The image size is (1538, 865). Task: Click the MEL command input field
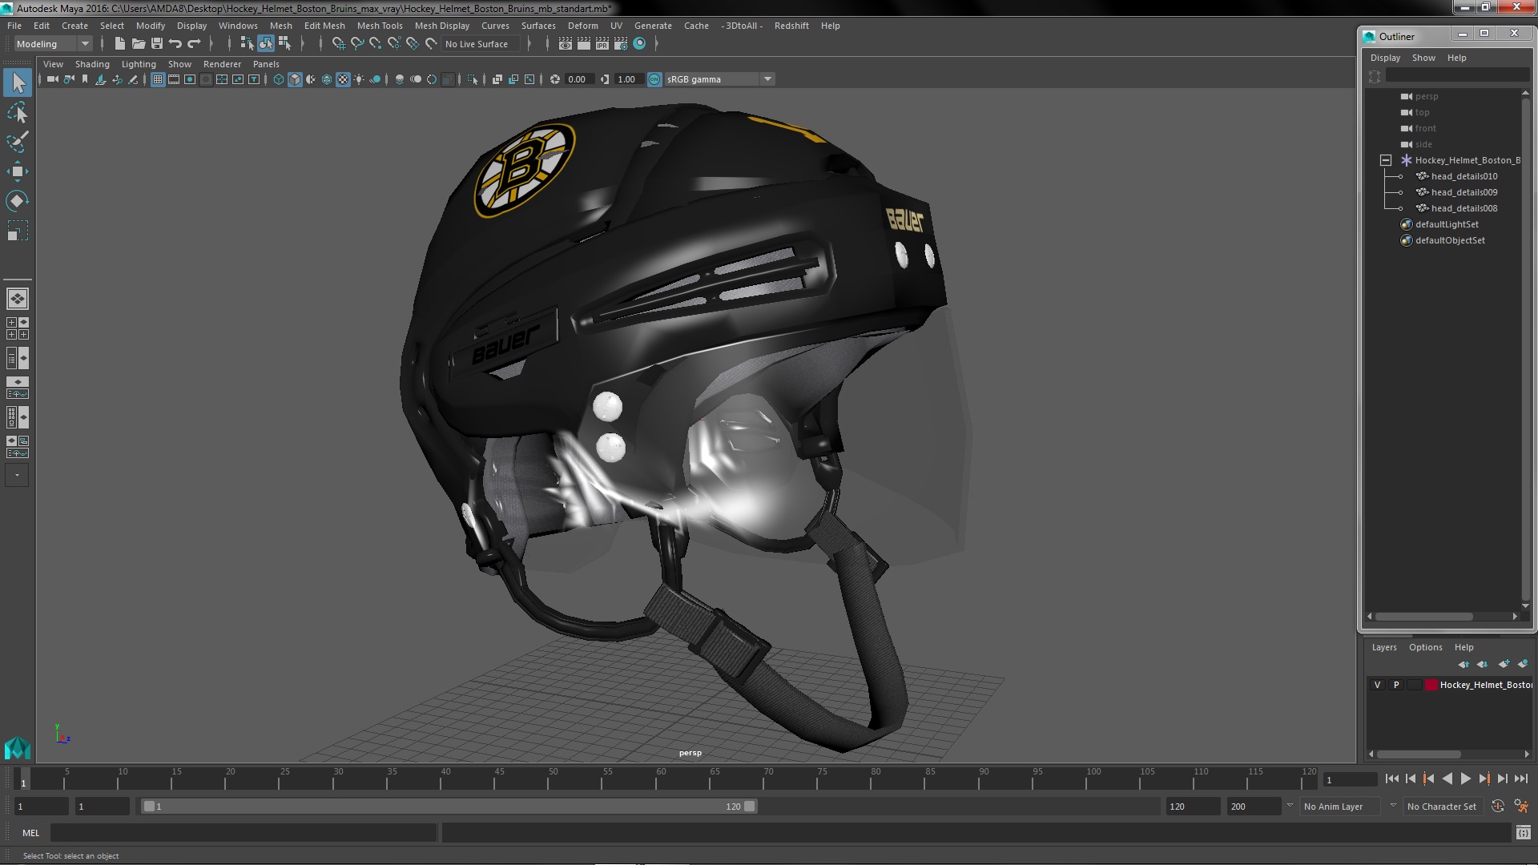(244, 833)
